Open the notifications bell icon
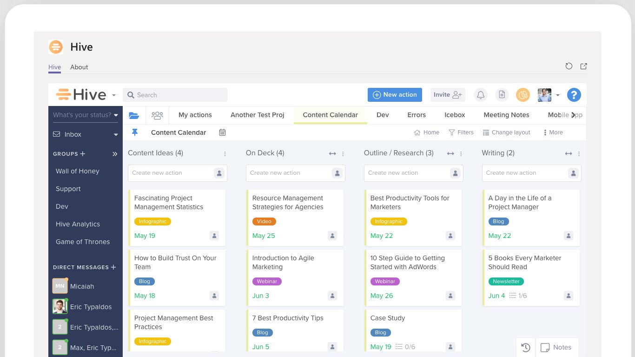 pos(481,95)
